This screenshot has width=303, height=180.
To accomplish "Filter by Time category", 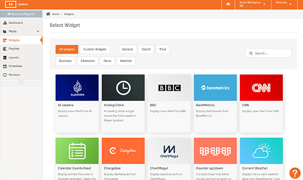I will pos(163,49).
